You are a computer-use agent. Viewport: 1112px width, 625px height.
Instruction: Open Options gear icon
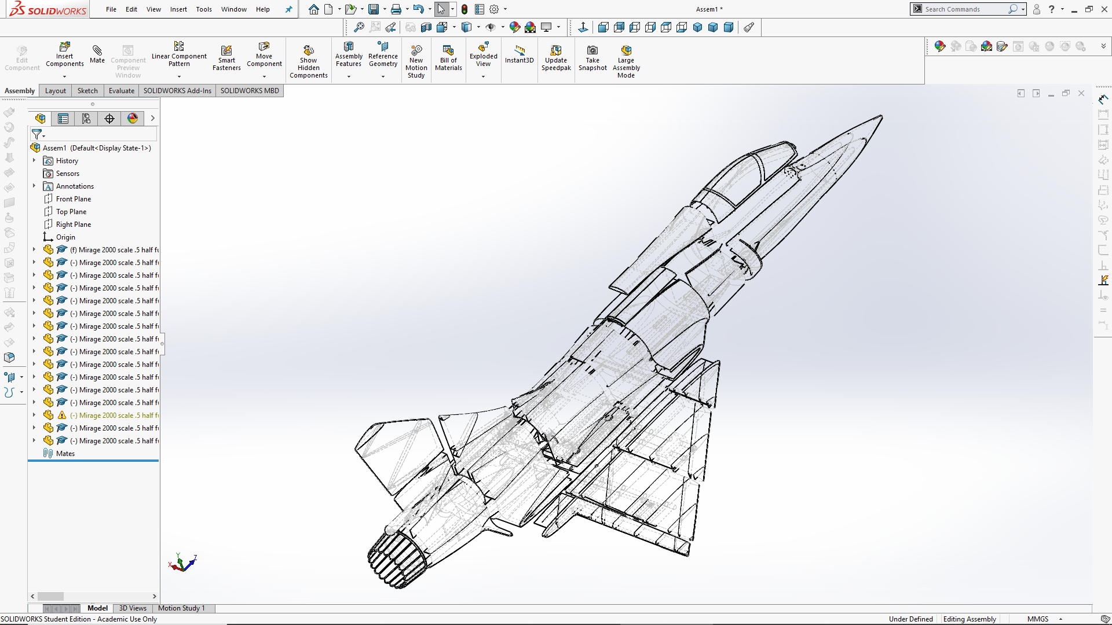494,9
